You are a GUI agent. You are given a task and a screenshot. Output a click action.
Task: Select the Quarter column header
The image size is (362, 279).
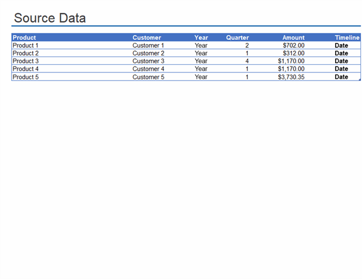coord(238,38)
